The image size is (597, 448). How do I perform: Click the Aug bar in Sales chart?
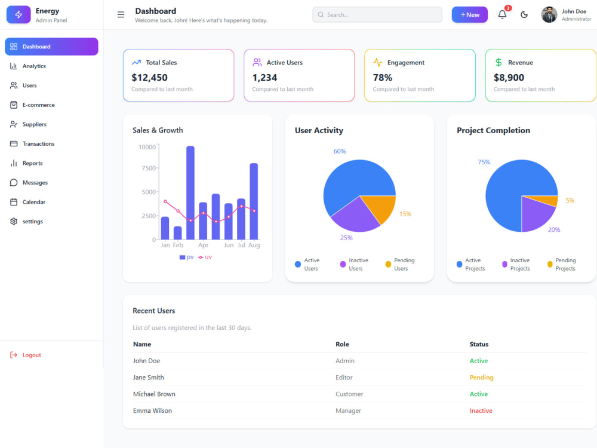tap(254, 201)
